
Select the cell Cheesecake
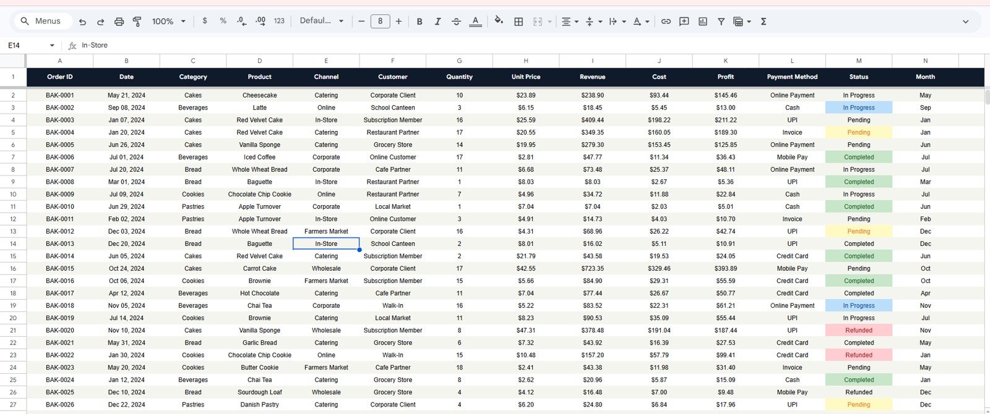click(259, 95)
